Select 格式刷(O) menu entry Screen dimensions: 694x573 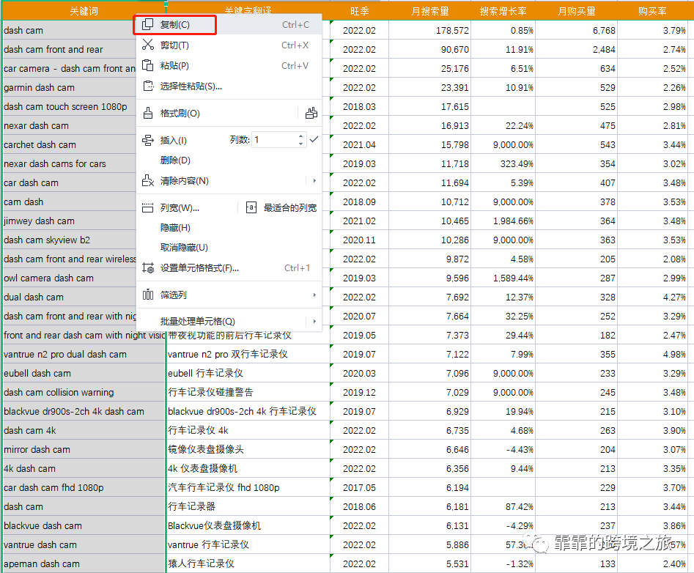(180, 114)
